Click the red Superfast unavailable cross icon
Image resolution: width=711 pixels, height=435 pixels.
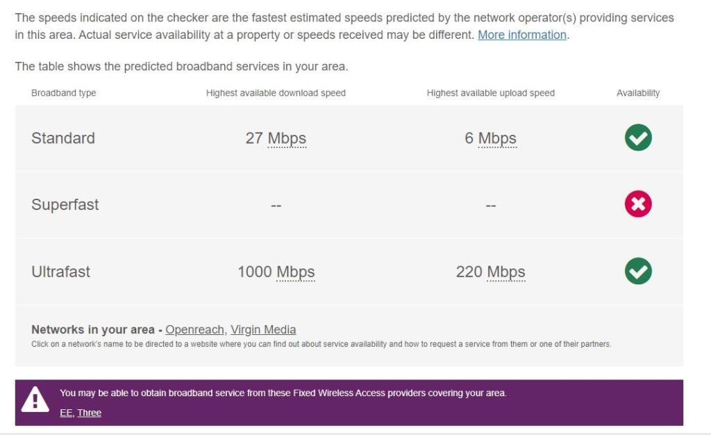click(638, 204)
